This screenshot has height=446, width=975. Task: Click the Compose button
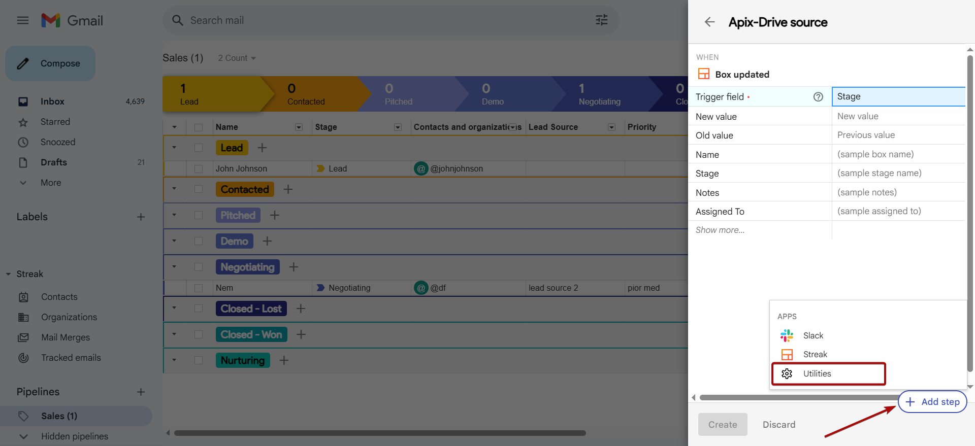coord(50,63)
